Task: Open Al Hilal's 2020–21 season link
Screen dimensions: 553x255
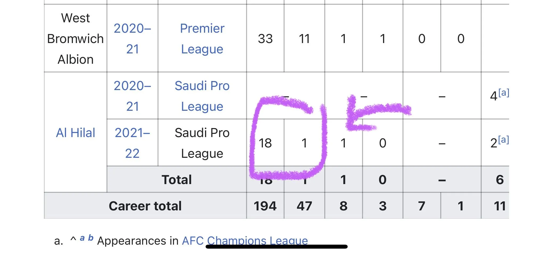Action: point(132,96)
